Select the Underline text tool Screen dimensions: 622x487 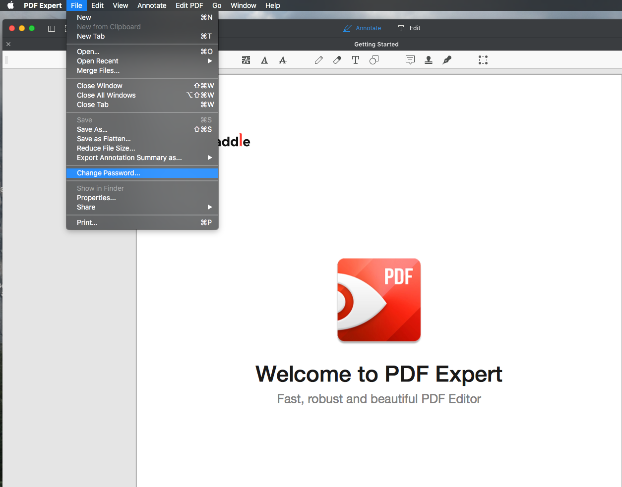click(264, 60)
